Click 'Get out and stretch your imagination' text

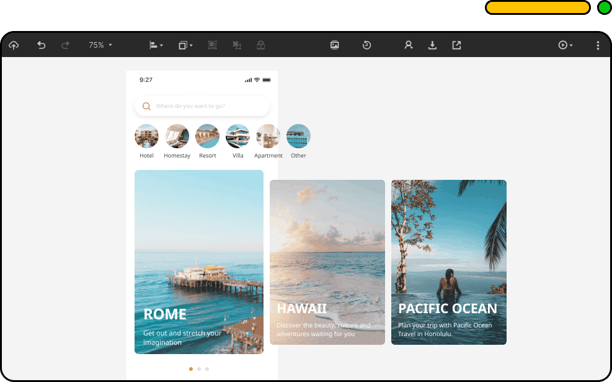click(182, 338)
